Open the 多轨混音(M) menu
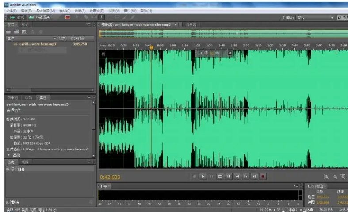Viewport: 348px width, 212px height. 45,11
